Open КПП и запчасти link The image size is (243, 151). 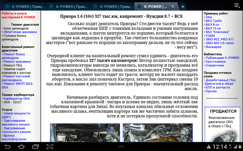(218, 87)
